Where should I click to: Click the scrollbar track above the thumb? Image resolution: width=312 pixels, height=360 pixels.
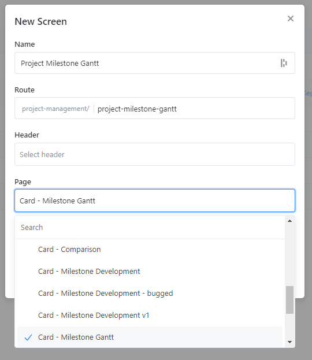(289, 255)
